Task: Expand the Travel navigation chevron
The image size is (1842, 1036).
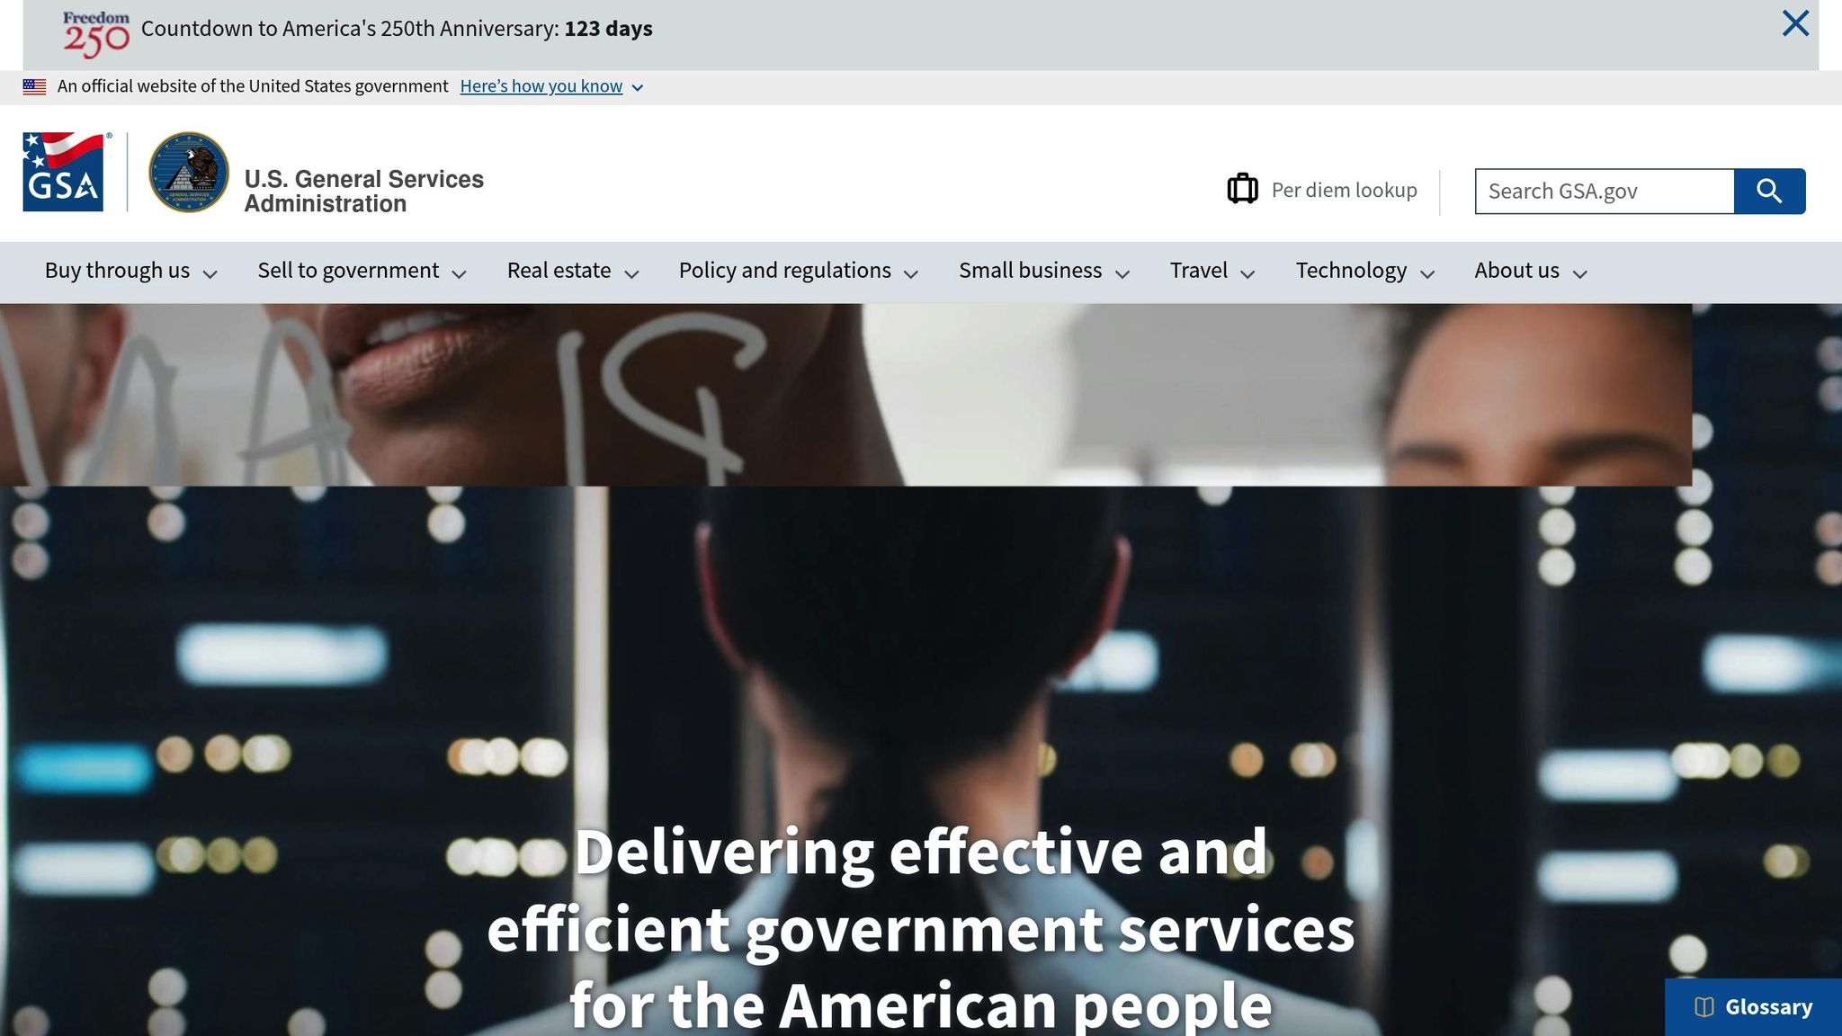Action: click(1247, 273)
